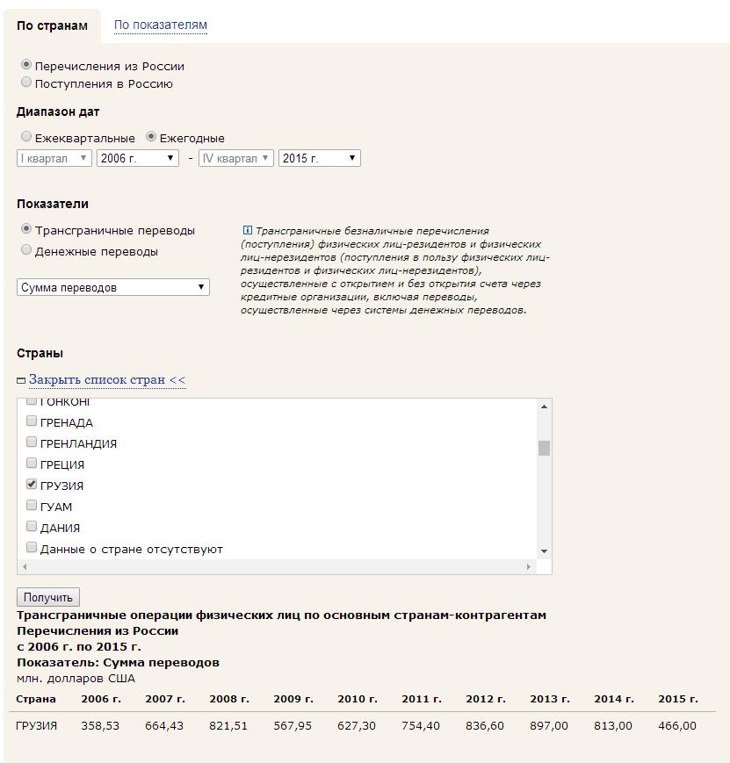
Task: Check the ГУАМ country checkbox
Action: click(32, 505)
